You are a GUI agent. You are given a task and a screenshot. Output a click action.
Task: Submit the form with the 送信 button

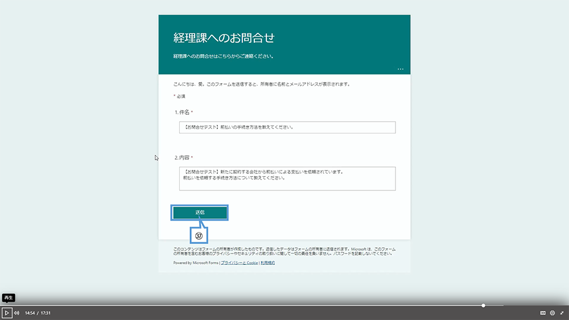(200, 213)
